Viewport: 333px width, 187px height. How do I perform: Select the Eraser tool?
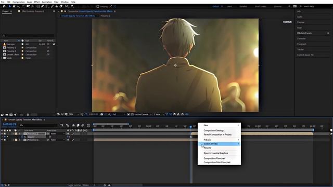61,6
